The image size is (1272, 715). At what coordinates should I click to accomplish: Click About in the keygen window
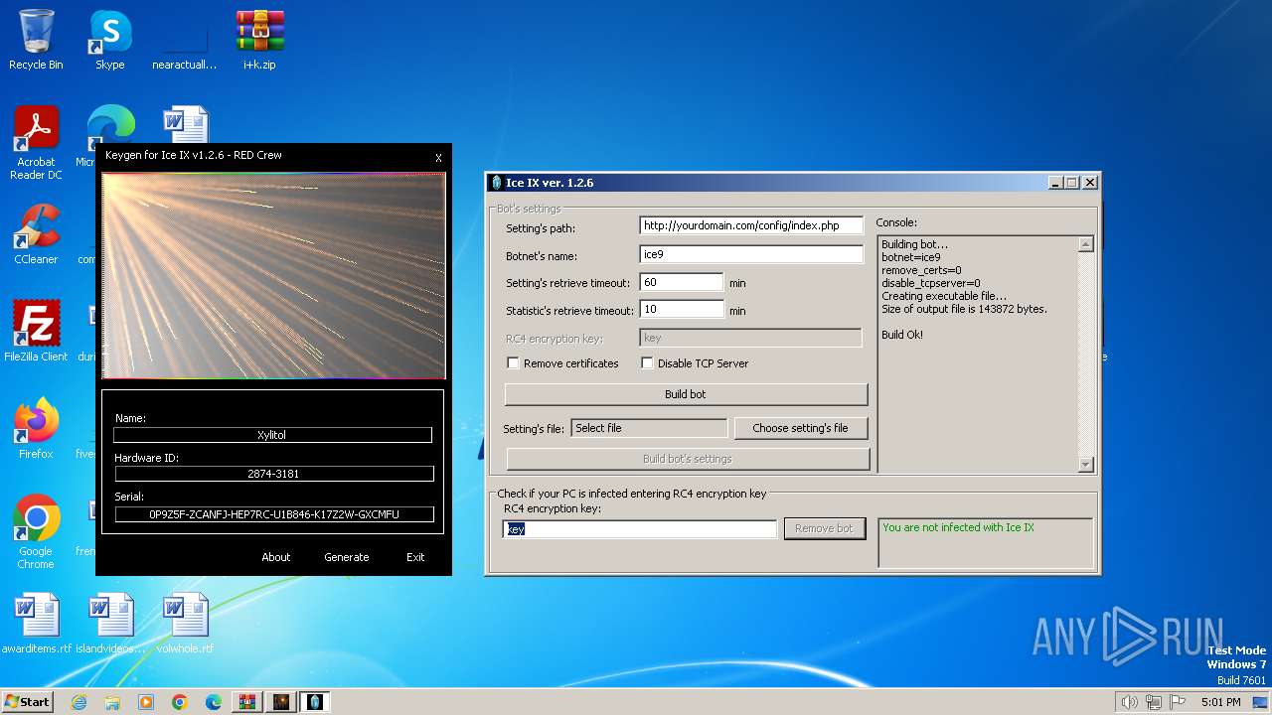pos(276,557)
